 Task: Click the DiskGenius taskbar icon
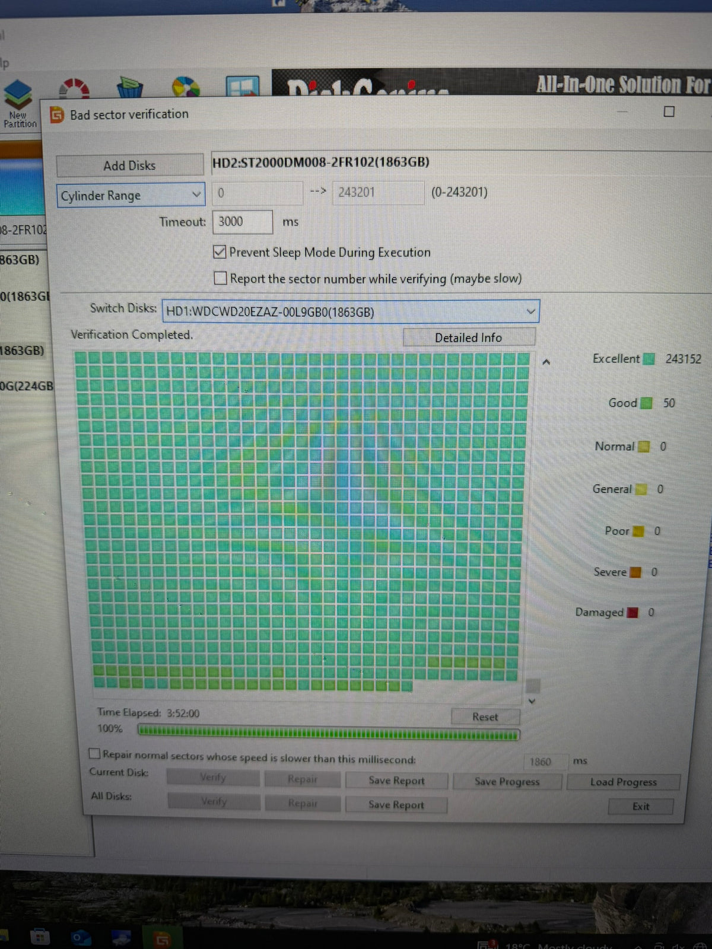[x=161, y=940]
